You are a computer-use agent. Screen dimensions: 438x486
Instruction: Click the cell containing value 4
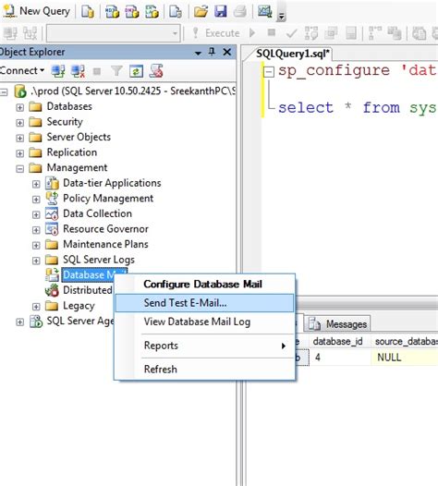[340, 358]
